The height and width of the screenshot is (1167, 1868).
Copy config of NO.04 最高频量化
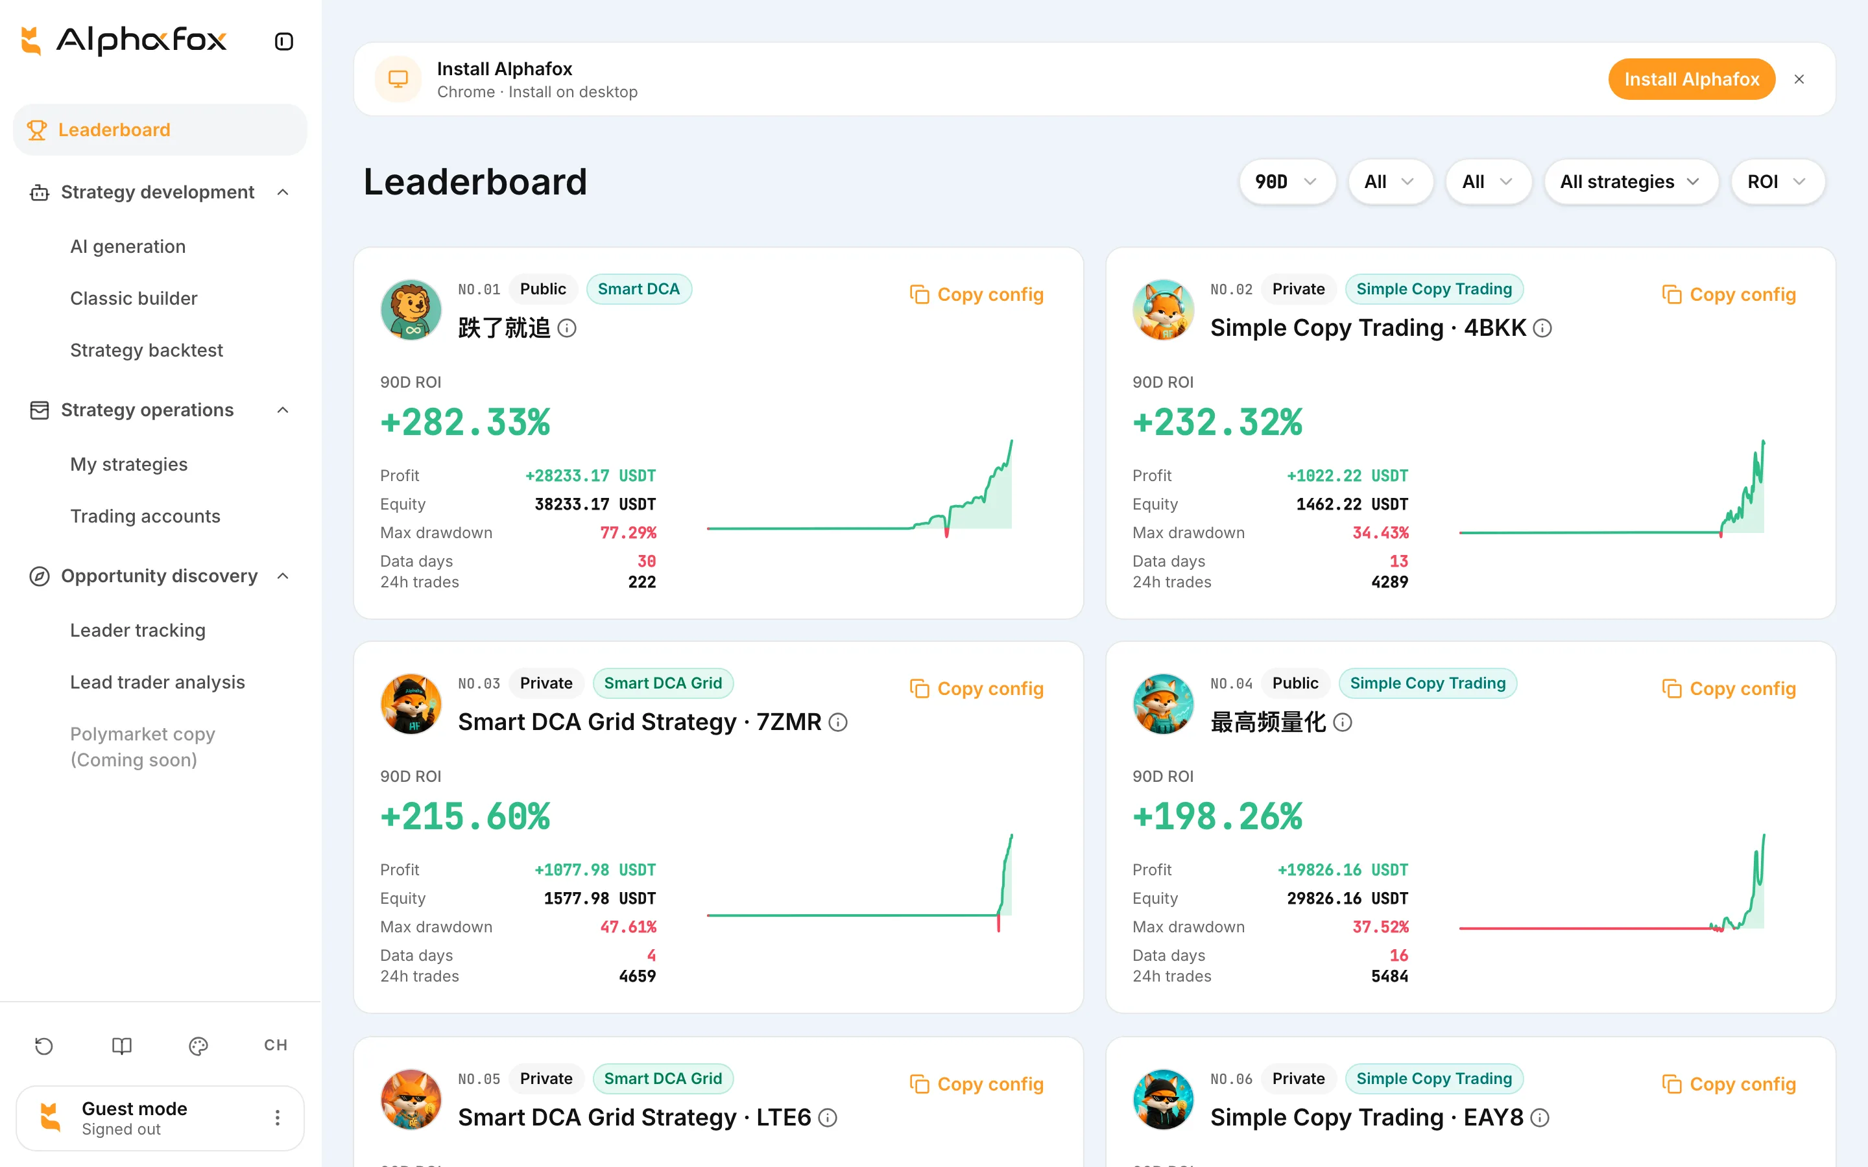coord(1729,689)
